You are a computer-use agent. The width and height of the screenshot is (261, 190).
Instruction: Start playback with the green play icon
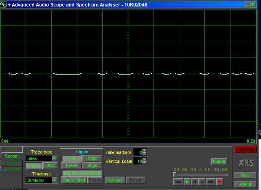click(x=187, y=182)
